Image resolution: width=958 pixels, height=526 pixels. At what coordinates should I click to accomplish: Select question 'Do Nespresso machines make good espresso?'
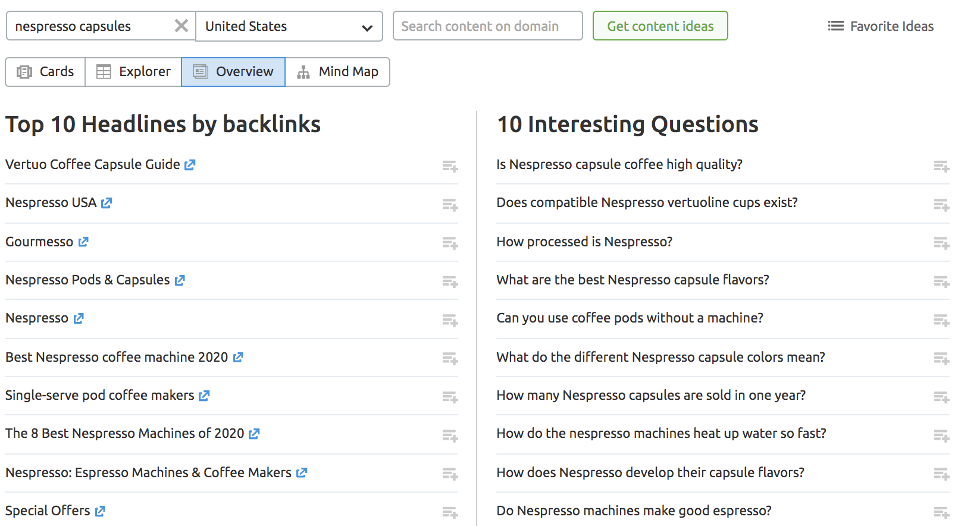[634, 511]
